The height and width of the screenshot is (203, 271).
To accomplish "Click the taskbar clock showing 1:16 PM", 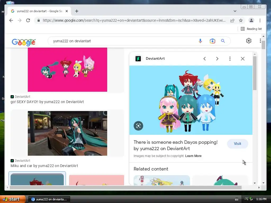I will click(x=261, y=199).
